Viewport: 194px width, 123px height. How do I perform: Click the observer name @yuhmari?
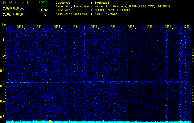point(102,2)
